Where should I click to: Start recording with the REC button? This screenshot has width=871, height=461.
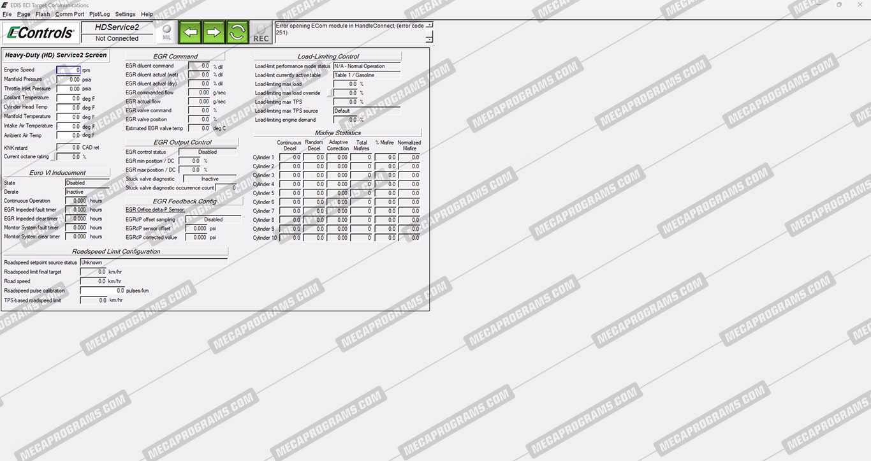261,33
